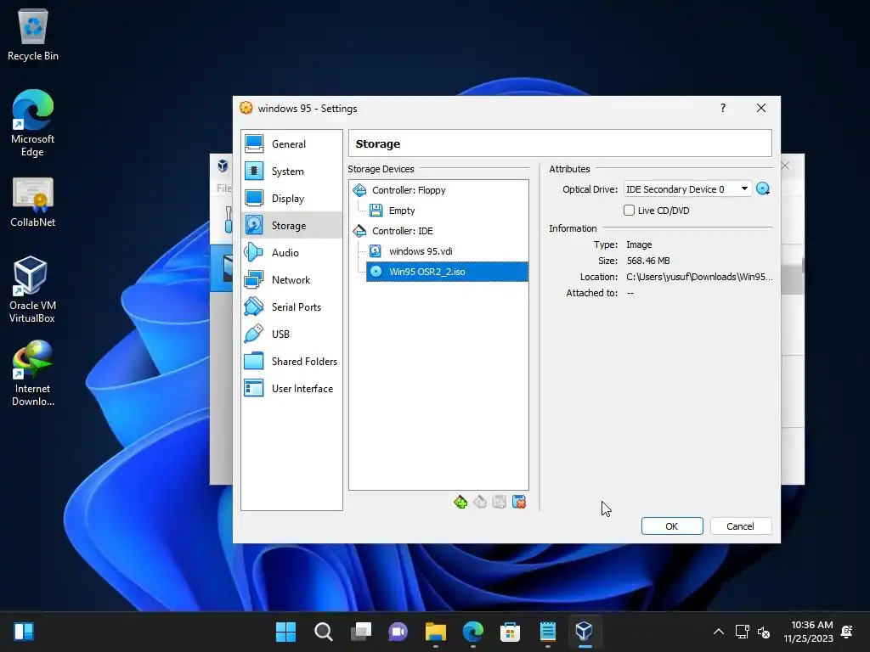Open the Serial Ports settings category
870x652 pixels.
click(x=291, y=307)
